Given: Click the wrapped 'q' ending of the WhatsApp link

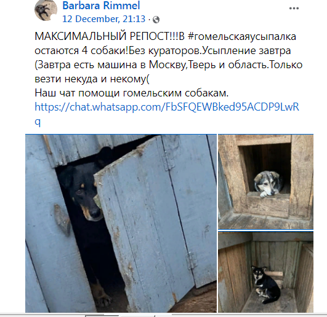Looking at the screenshot, I should coord(38,122).
